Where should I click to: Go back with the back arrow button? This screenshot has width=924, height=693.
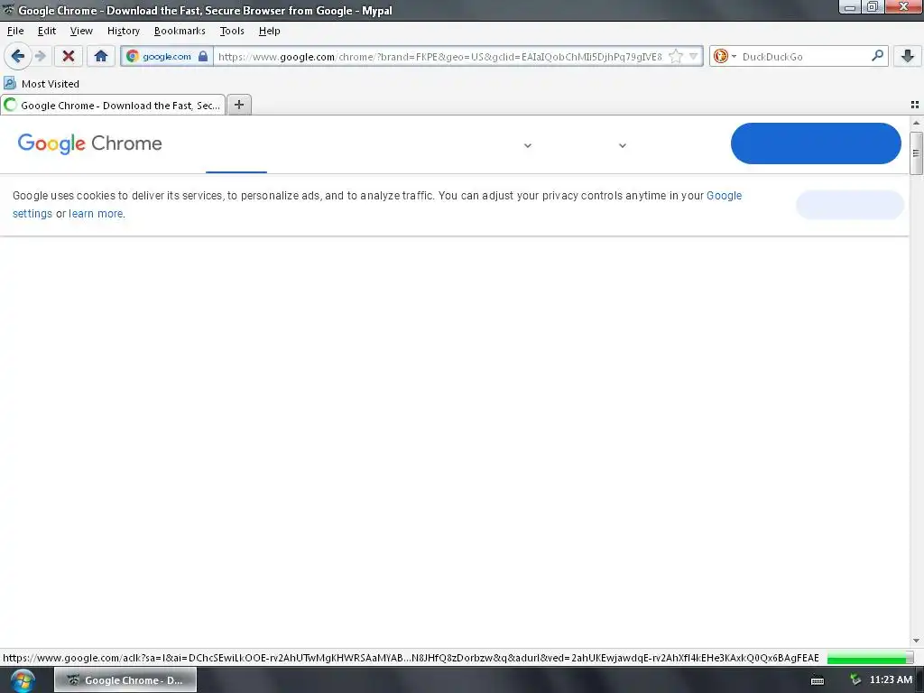click(18, 57)
